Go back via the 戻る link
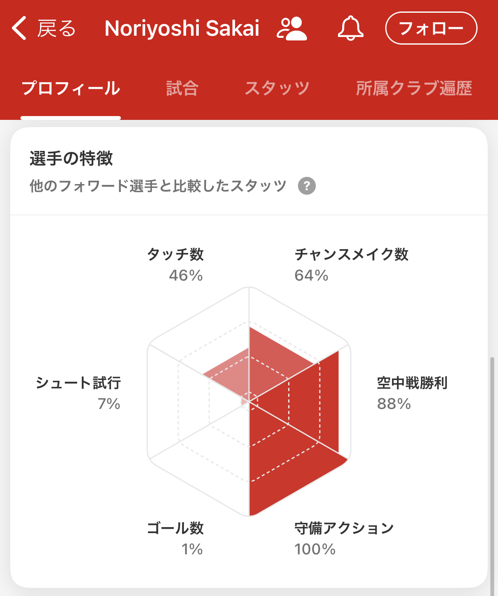Screen dimensions: 498x596 click(57, 28)
